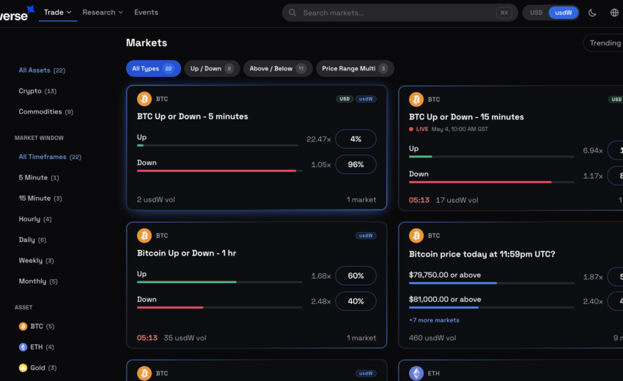Click 60% Up button on Bitcoin 1 hr

tap(355, 275)
